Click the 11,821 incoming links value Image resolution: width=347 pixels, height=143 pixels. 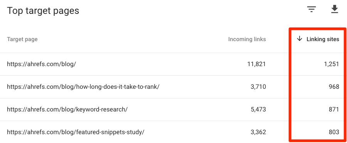[256, 64]
